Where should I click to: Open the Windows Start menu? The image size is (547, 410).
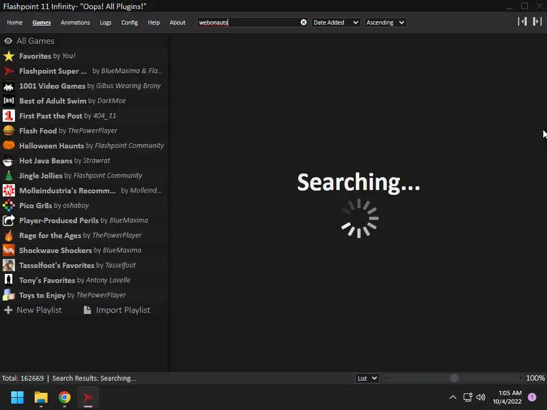coord(17,397)
